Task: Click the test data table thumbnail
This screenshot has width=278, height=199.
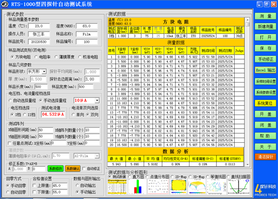Action: 117,186
